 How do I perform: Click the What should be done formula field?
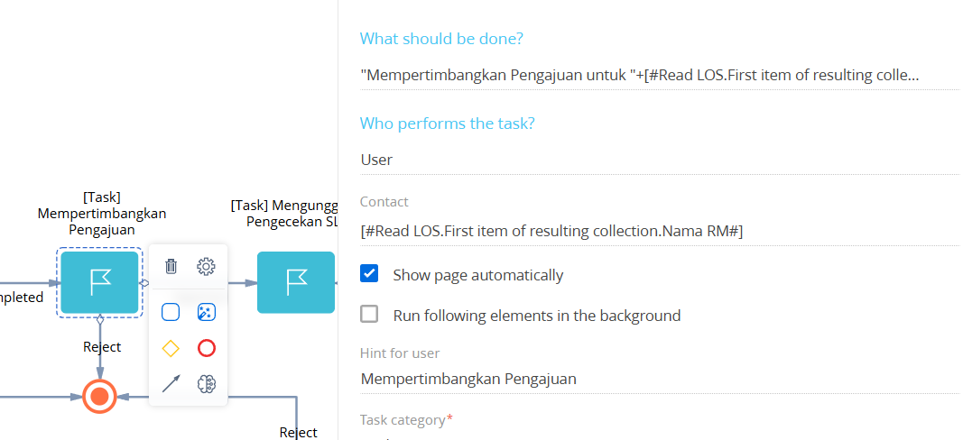click(x=659, y=76)
